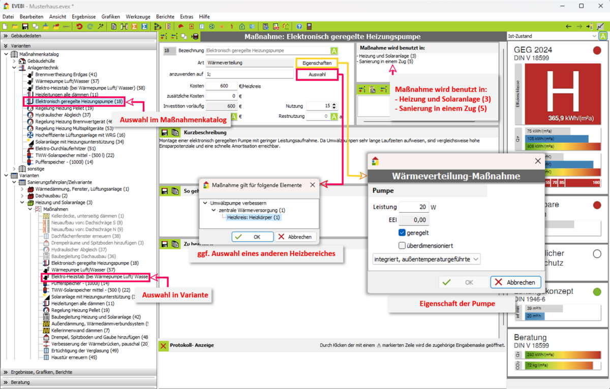
Task: Click the blue sigma summation toolbar icon
Action: coord(144,26)
